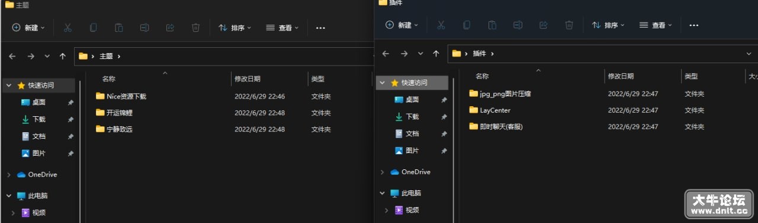
Task: Collapse 此电脑 in 主题 sidebar
Action: (x=9, y=196)
